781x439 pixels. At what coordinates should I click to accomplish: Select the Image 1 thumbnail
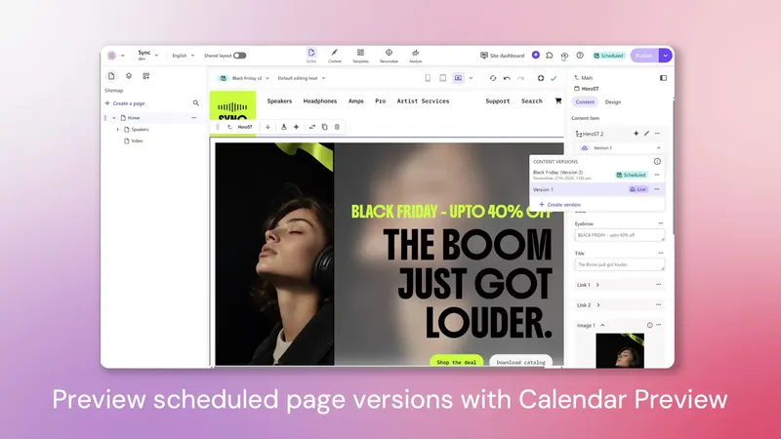coord(620,350)
